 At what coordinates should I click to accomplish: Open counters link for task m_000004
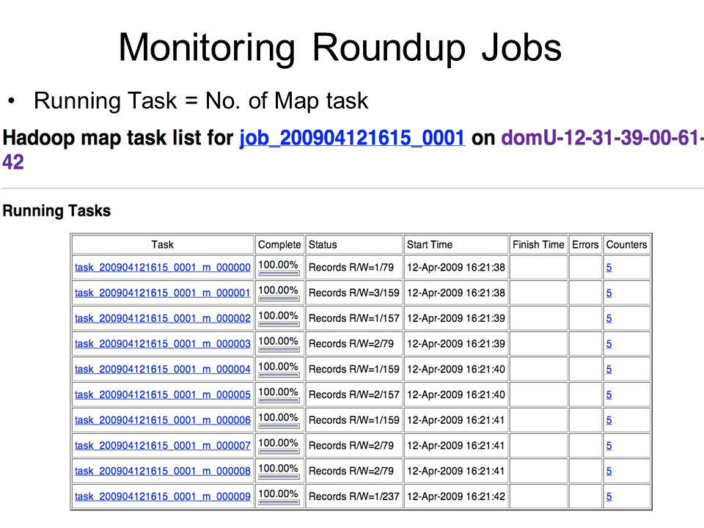(609, 370)
